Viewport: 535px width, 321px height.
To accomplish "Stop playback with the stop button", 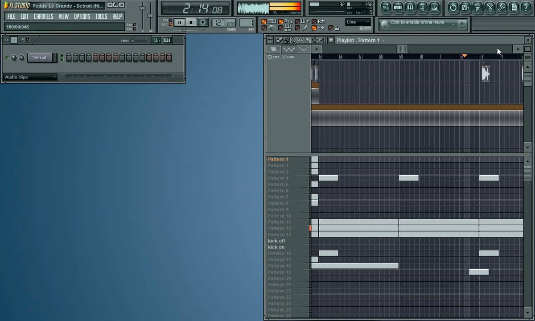I will (x=191, y=22).
